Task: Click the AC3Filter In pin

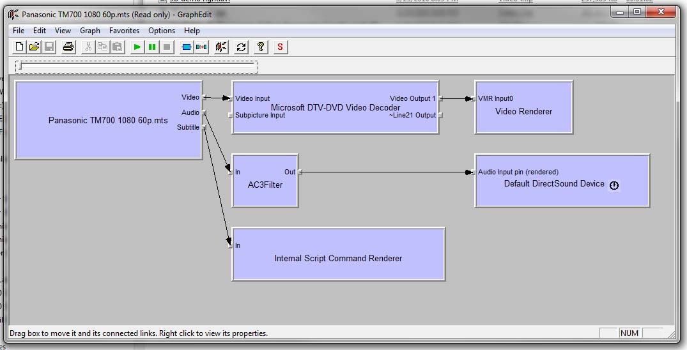Action: 231,172
